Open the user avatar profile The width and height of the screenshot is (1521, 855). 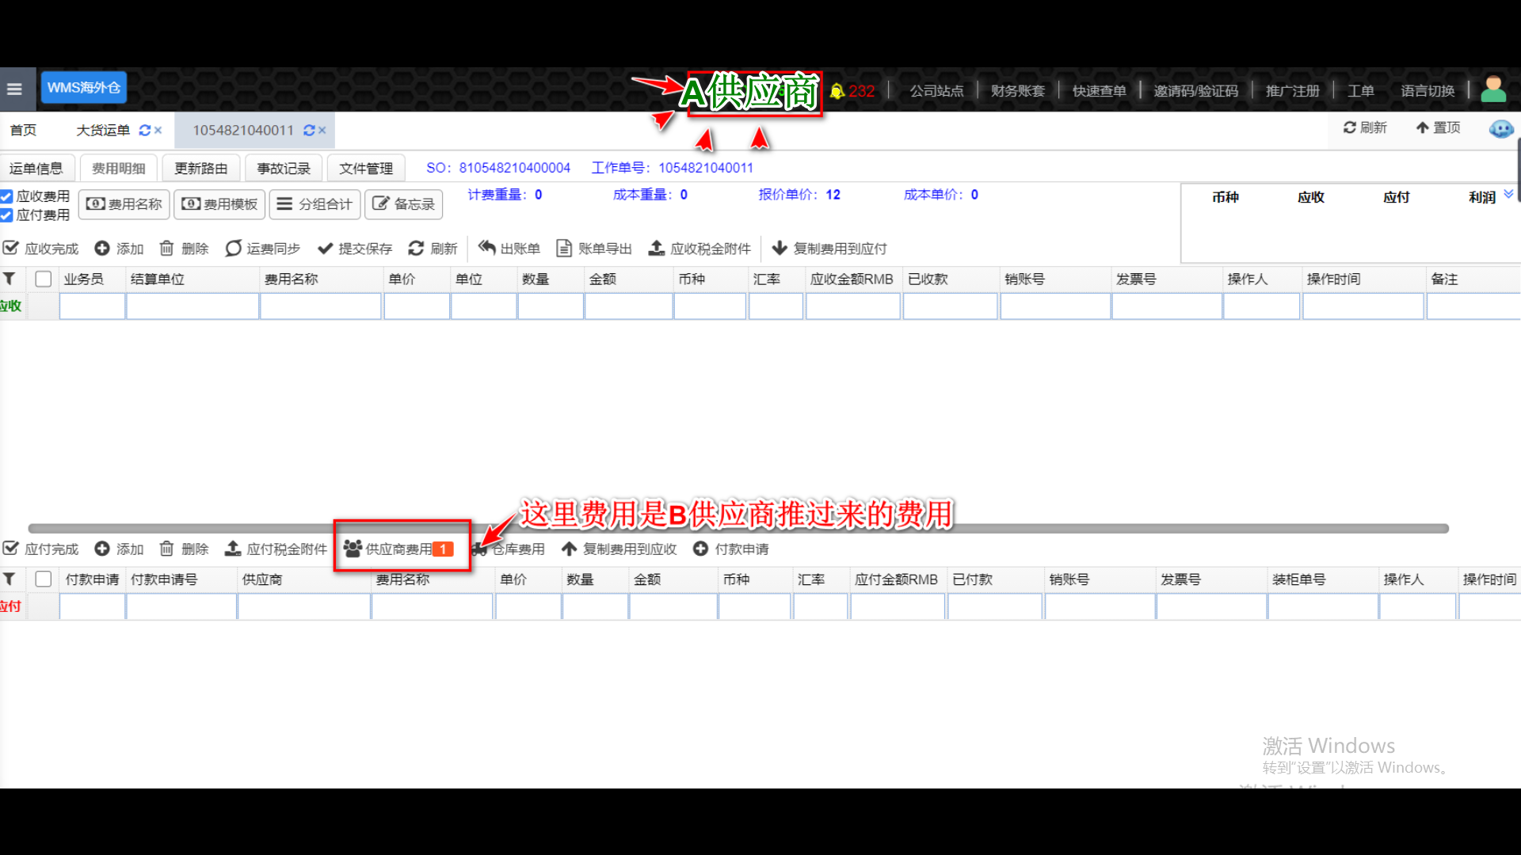pos(1493,89)
